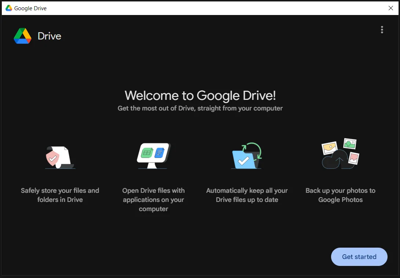Click the Google Drive logo next to Drive
The image size is (400, 278).
tap(22, 36)
